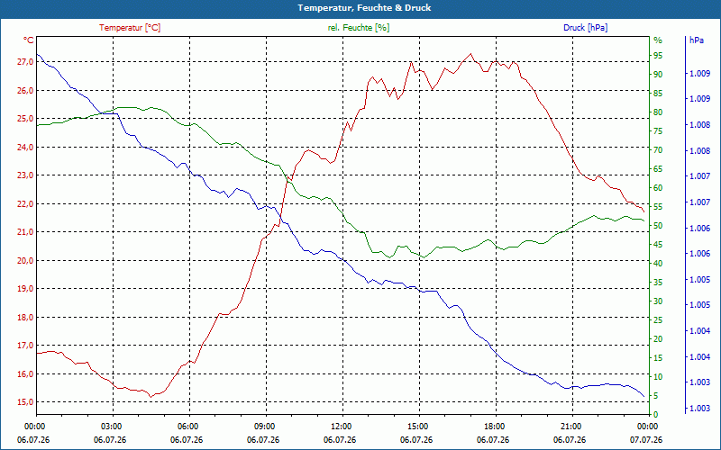Image resolution: width=721 pixels, height=450 pixels.
Task: Click the "24,0" temperature axis value
Action: point(25,147)
